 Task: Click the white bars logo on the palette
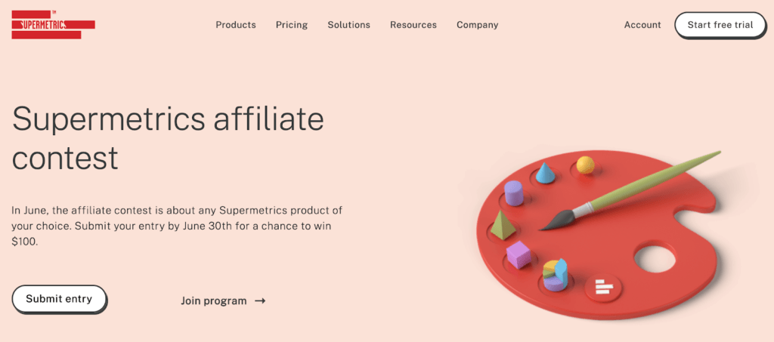pos(602,287)
